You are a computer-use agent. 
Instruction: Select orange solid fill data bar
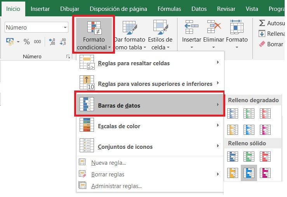233,173
